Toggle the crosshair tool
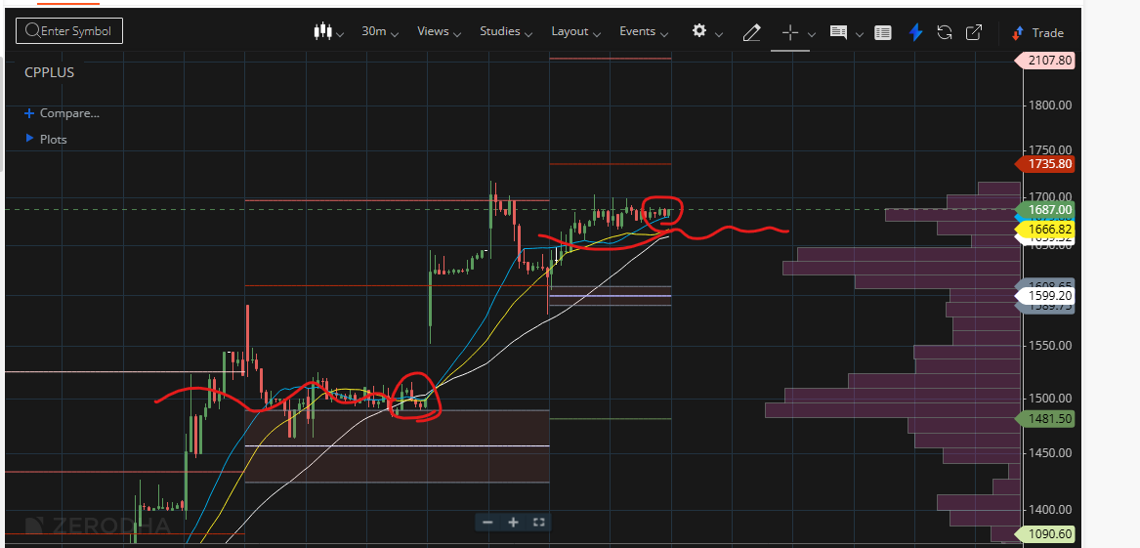The width and height of the screenshot is (1140, 548). 789,32
